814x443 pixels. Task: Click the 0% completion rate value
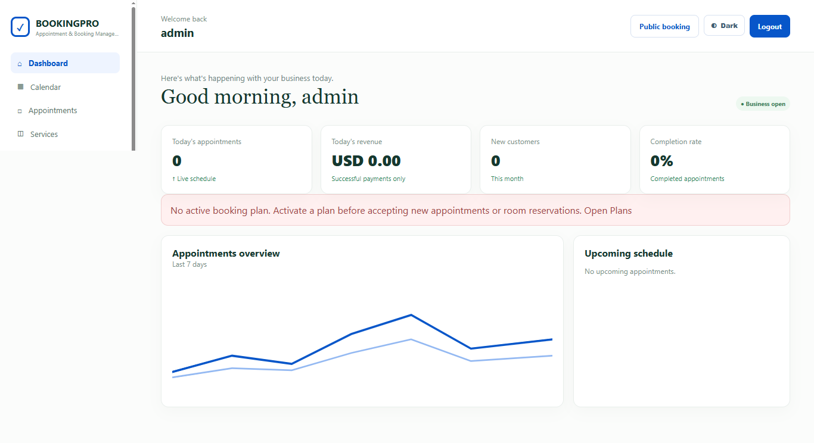coord(661,161)
